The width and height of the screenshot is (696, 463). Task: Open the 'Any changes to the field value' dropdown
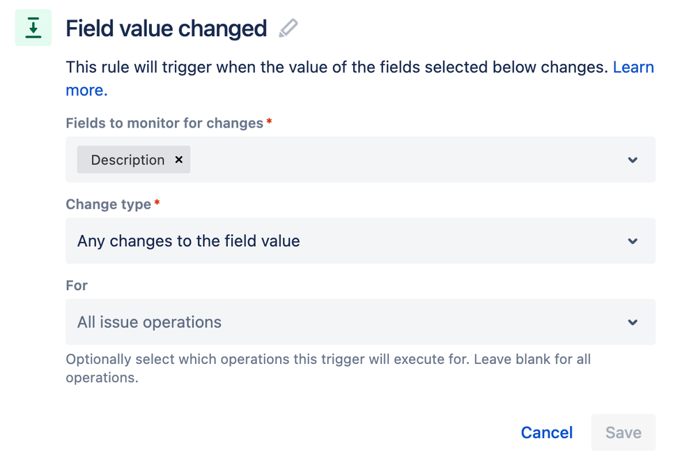point(360,241)
